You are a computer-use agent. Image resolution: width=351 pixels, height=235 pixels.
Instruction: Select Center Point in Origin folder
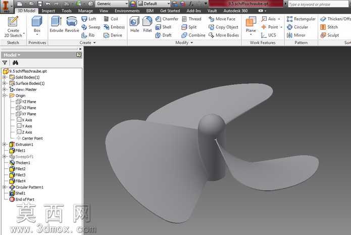coord(30,138)
